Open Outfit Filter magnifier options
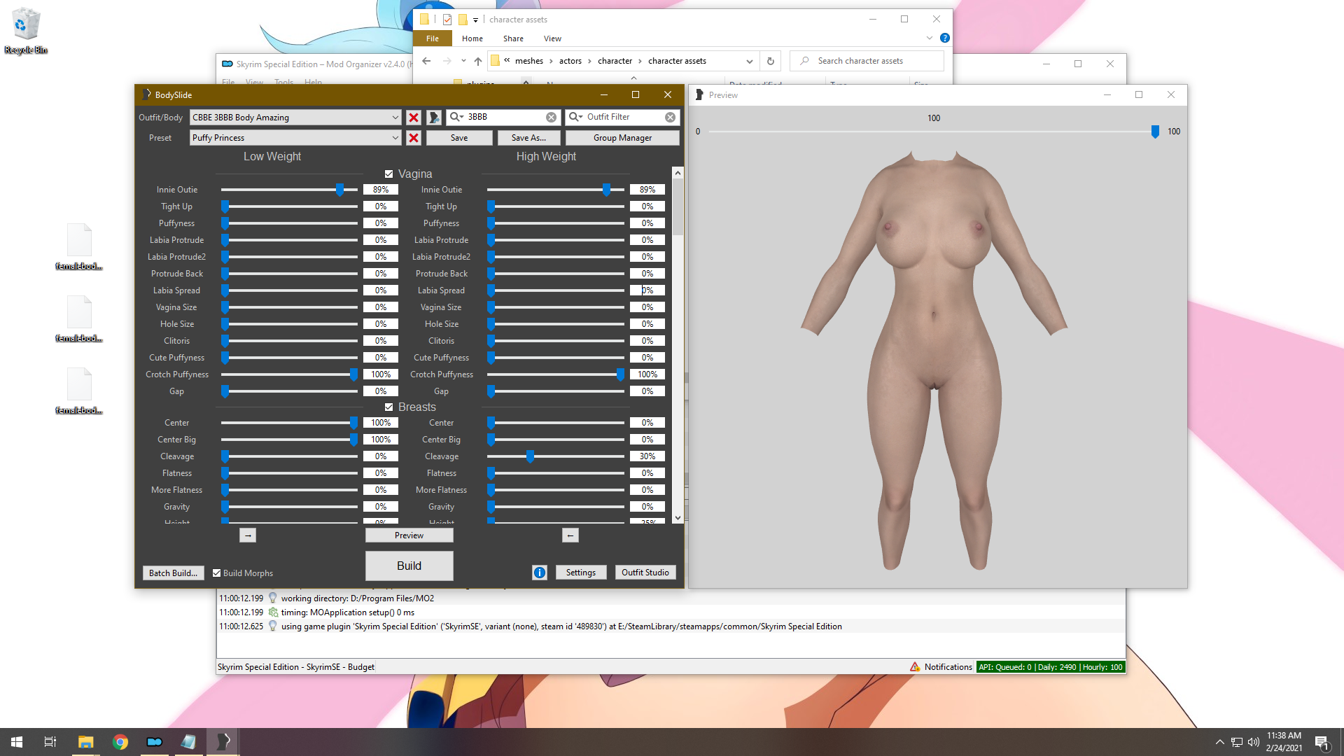 pyautogui.click(x=576, y=117)
